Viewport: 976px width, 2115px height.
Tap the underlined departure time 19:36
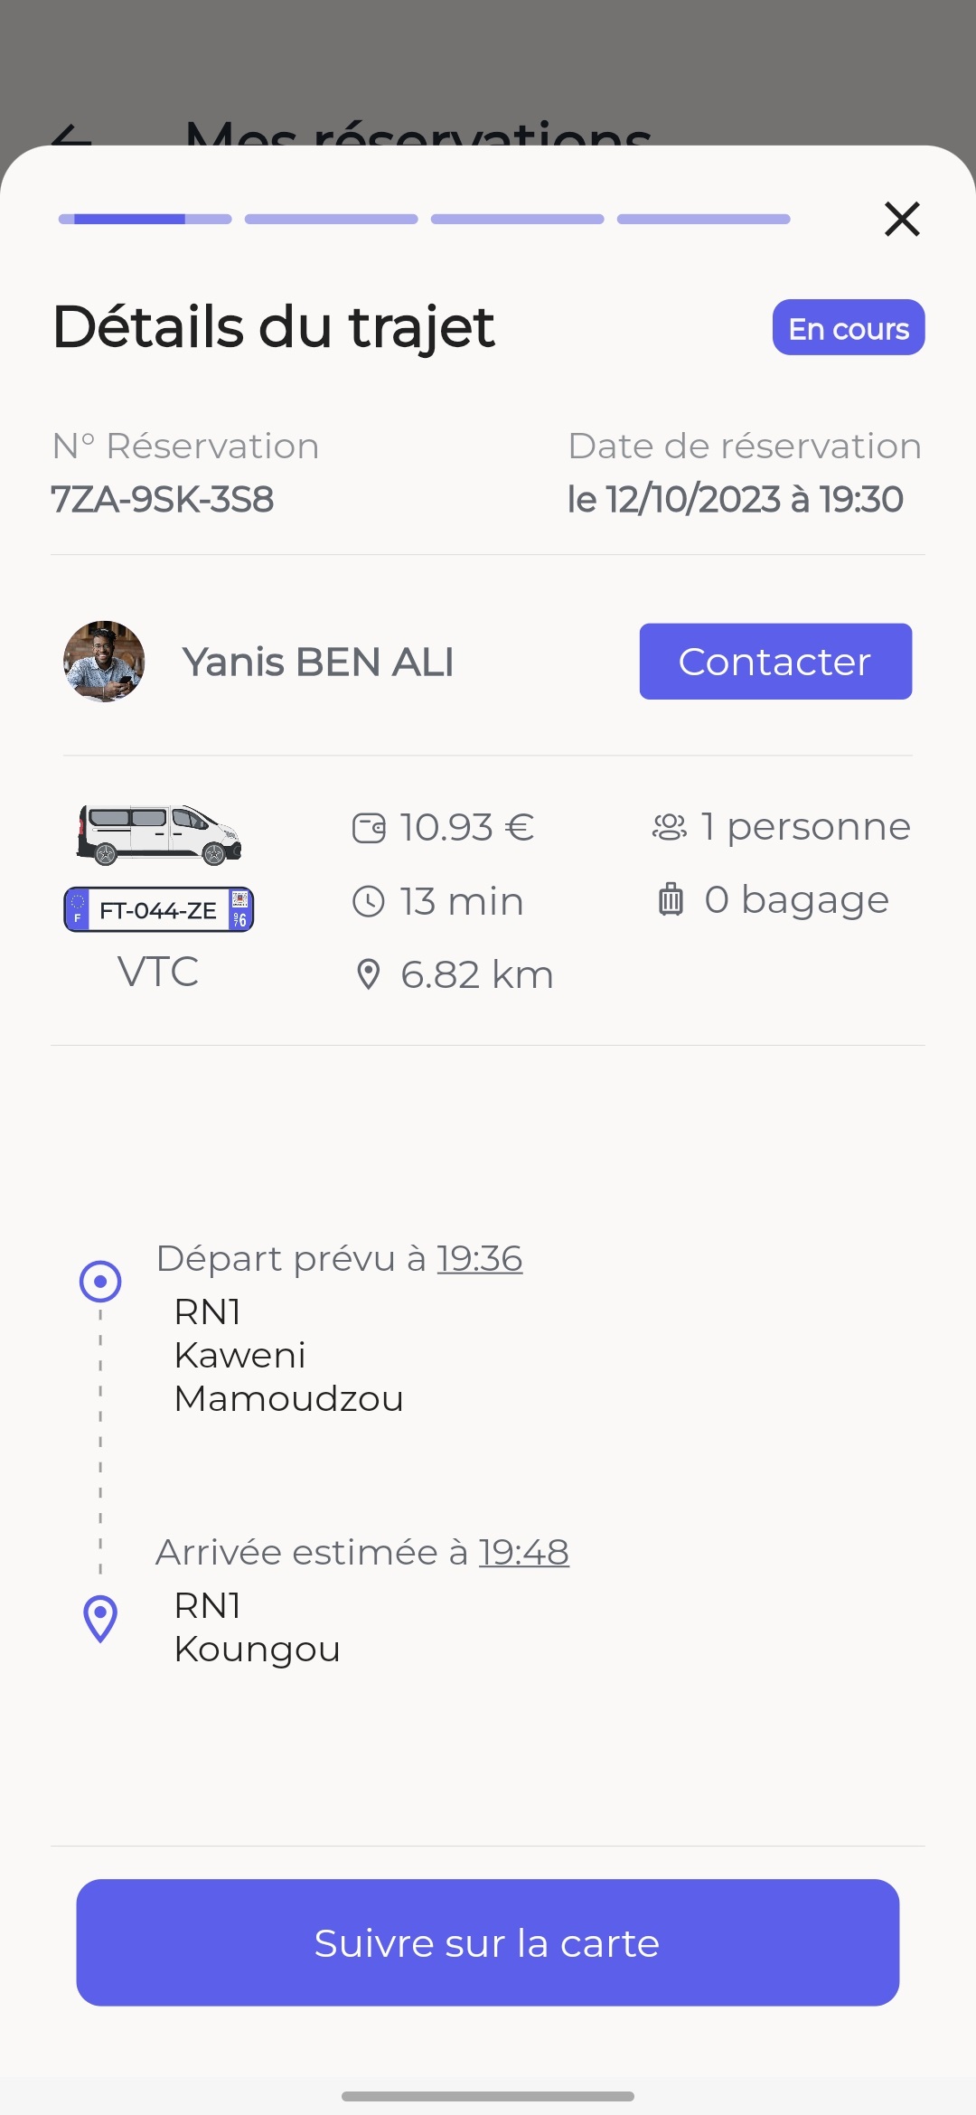click(x=480, y=1258)
